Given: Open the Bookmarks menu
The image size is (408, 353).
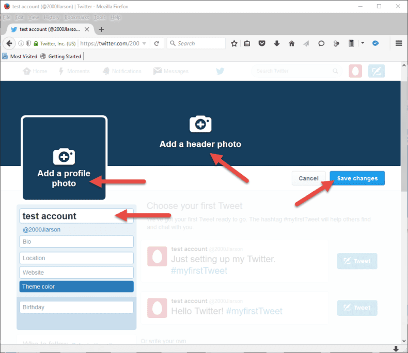Looking at the screenshot, I should 76,18.
